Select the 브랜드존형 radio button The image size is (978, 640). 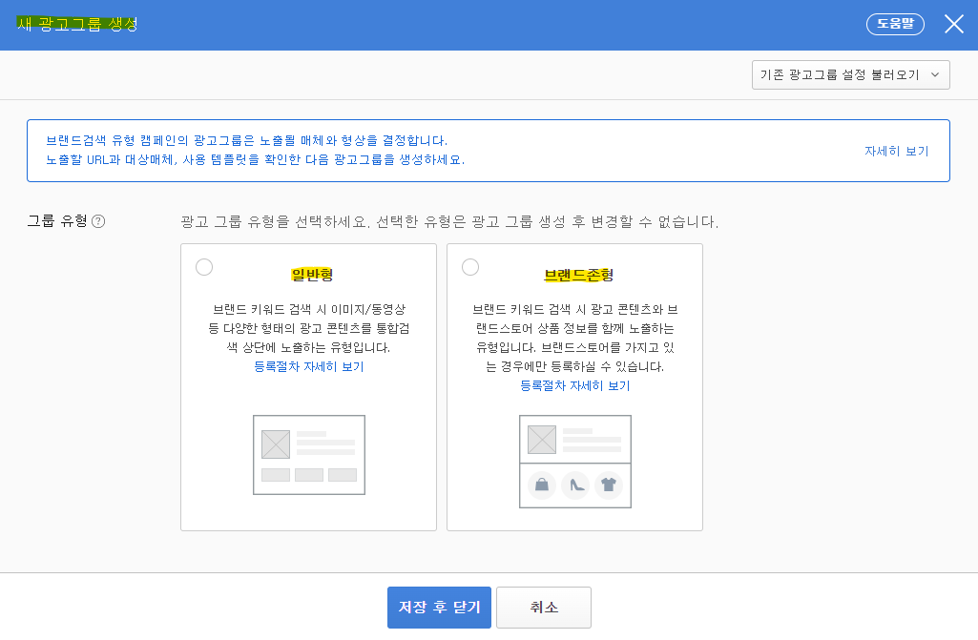470,267
